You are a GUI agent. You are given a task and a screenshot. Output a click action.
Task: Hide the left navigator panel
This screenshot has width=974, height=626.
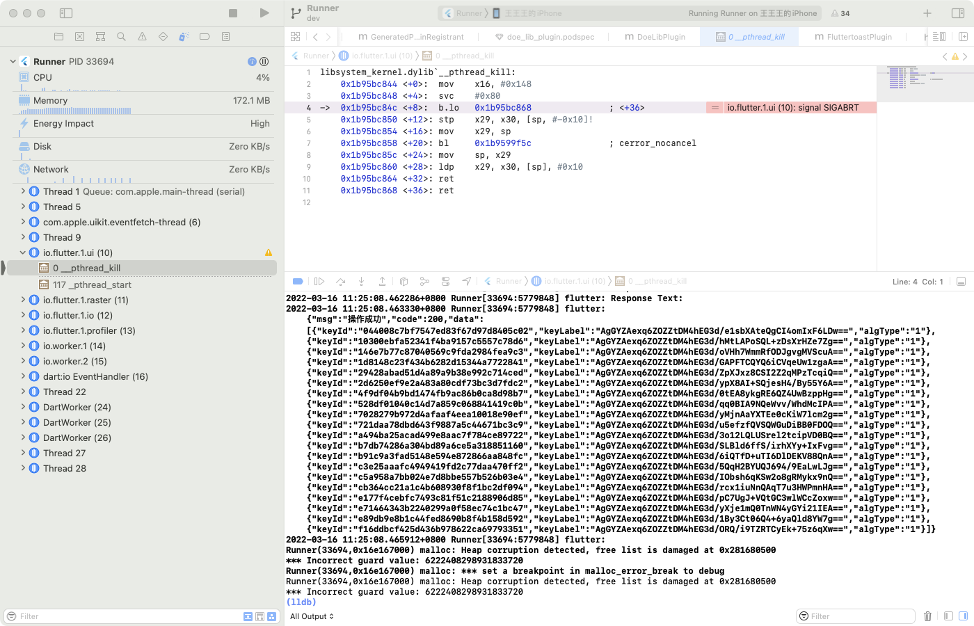tap(67, 12)
